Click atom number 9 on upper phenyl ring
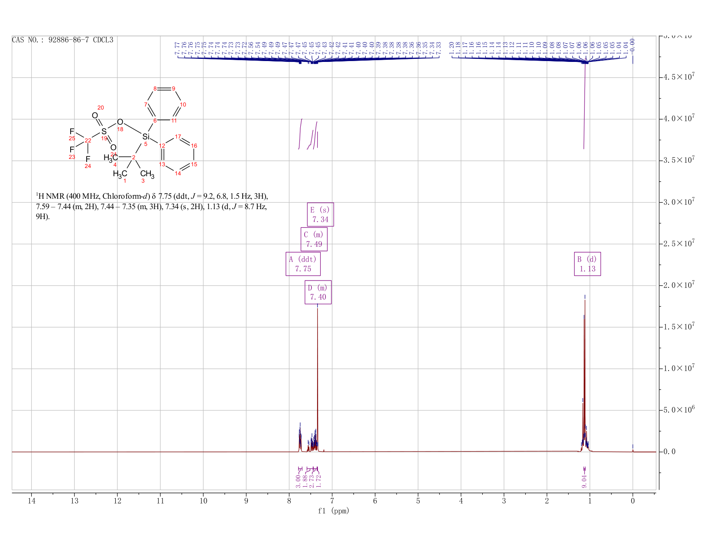This screenshot has height=552, width=715. tap(173, 88)
